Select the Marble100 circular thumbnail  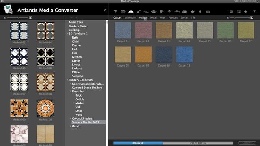45,108
